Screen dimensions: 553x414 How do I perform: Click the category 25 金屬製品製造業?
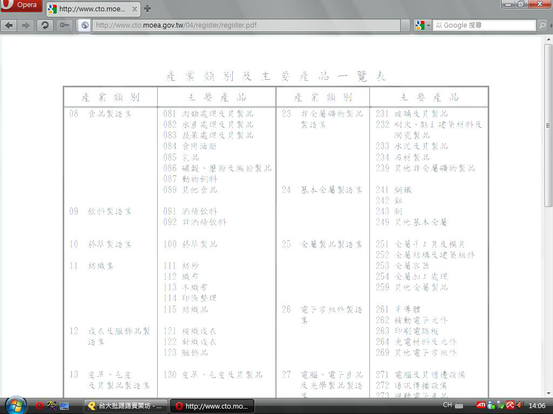(x=322, y=244)
